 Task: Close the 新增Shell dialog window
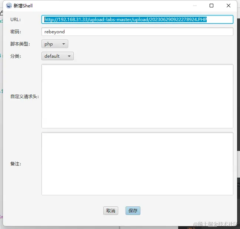[x=229, y=6]
